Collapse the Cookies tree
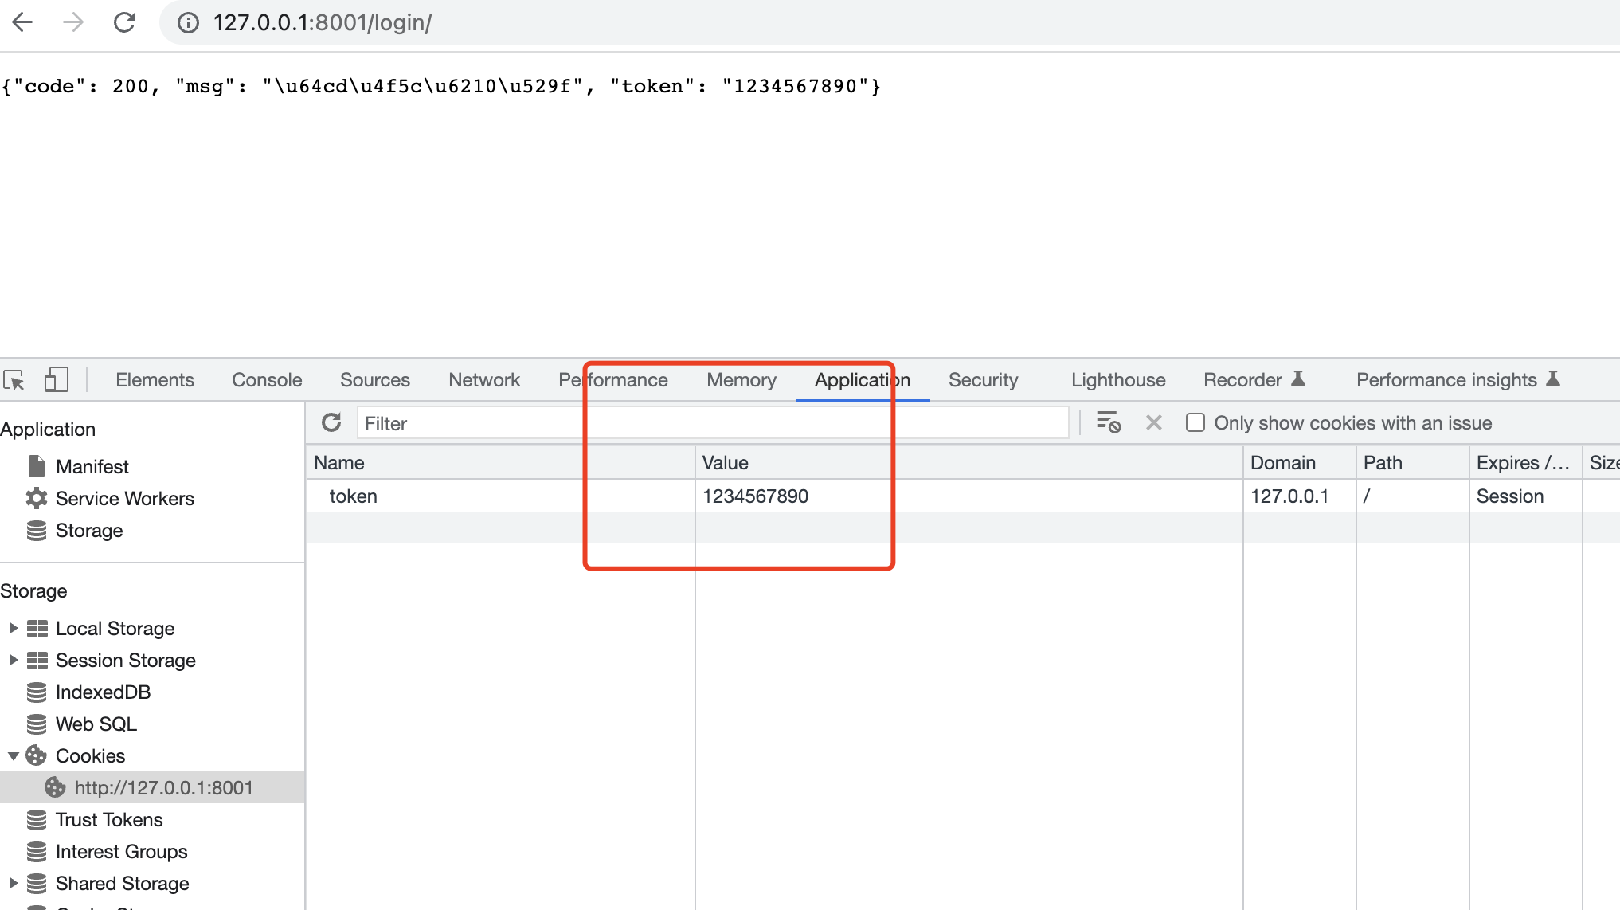Image resolution: width=1620 pixels, height=910 pixels. [x=12, y=755]
